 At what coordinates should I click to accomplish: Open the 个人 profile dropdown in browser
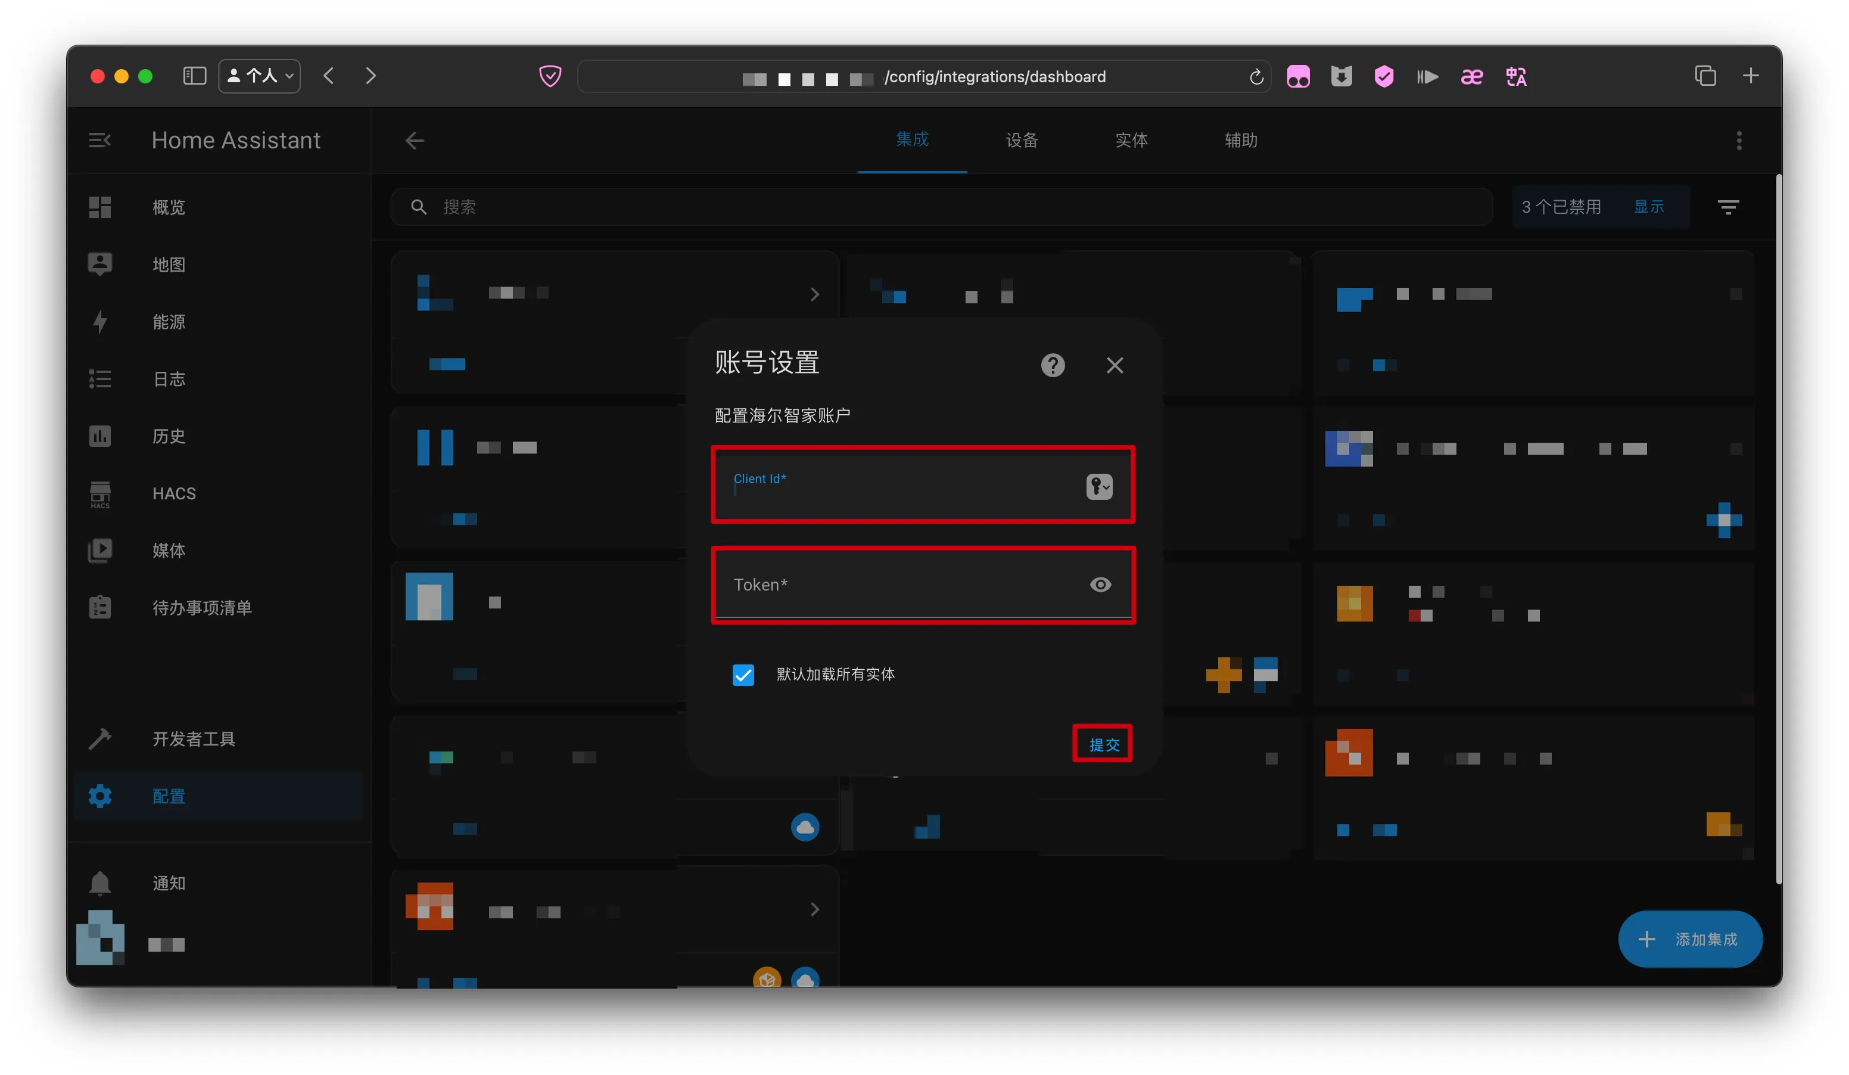260,76
